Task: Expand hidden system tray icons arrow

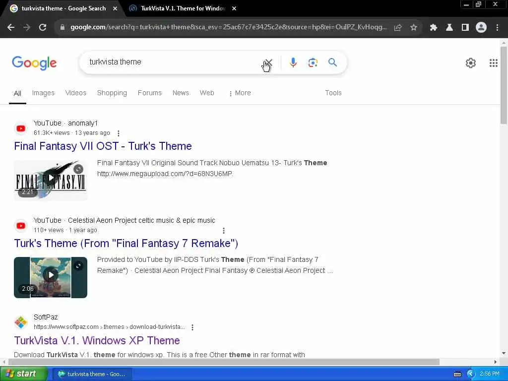Action: pyautogui.click(x=471, y=374)
